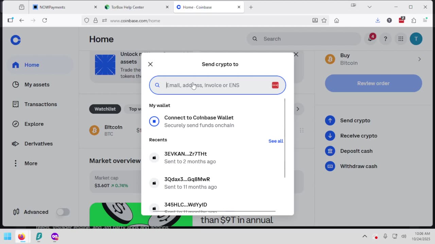Image resolution: width=435 pixels, height=244 pixels.
Task: Close the TorBox Help Center tab
Action: [167, 7]
